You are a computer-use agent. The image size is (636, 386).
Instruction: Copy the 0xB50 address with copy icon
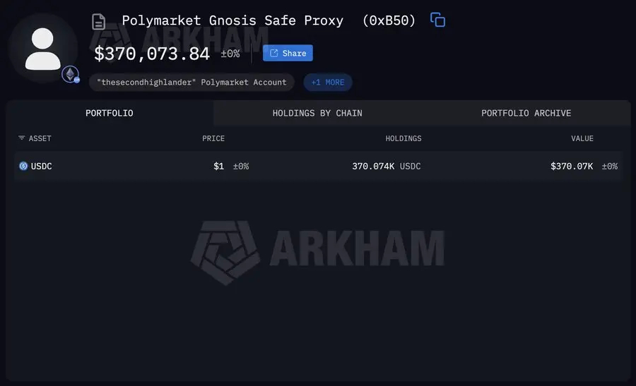(437, 20)
